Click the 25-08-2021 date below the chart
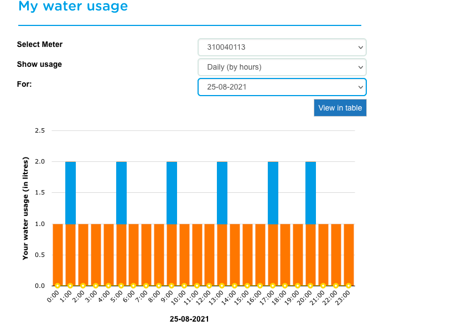This screenshot has height=331, width=462. click(189, 319)
